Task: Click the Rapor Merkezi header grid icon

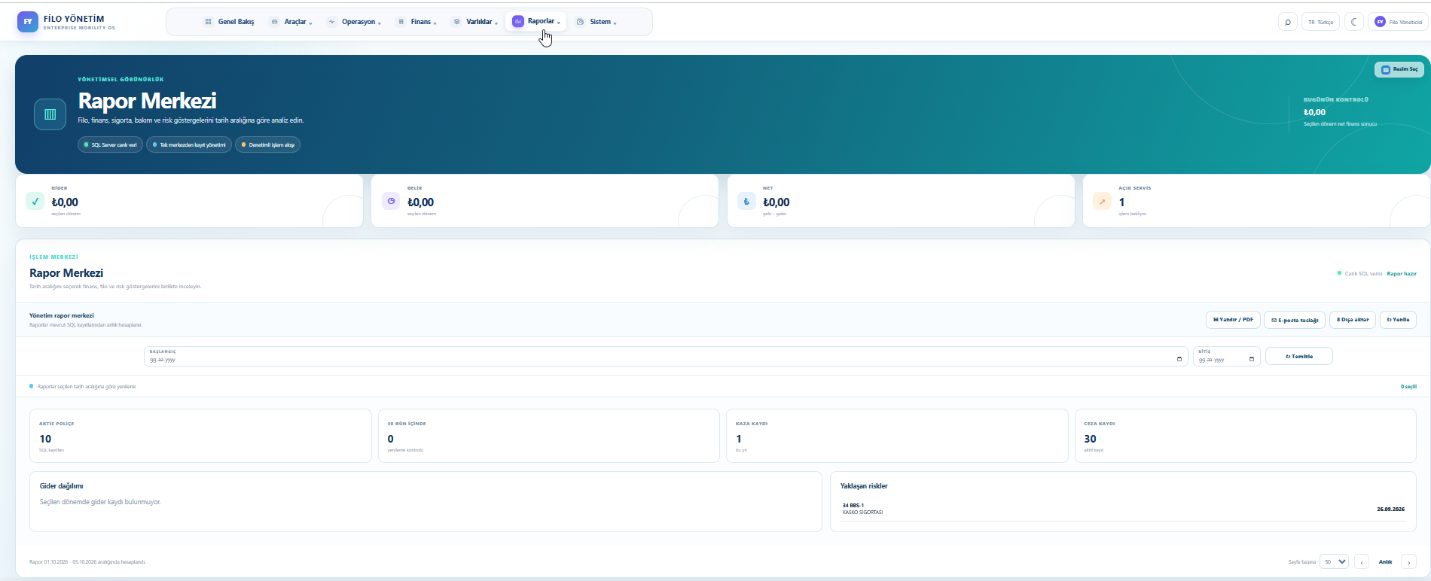Action: (x=50, y=114)
